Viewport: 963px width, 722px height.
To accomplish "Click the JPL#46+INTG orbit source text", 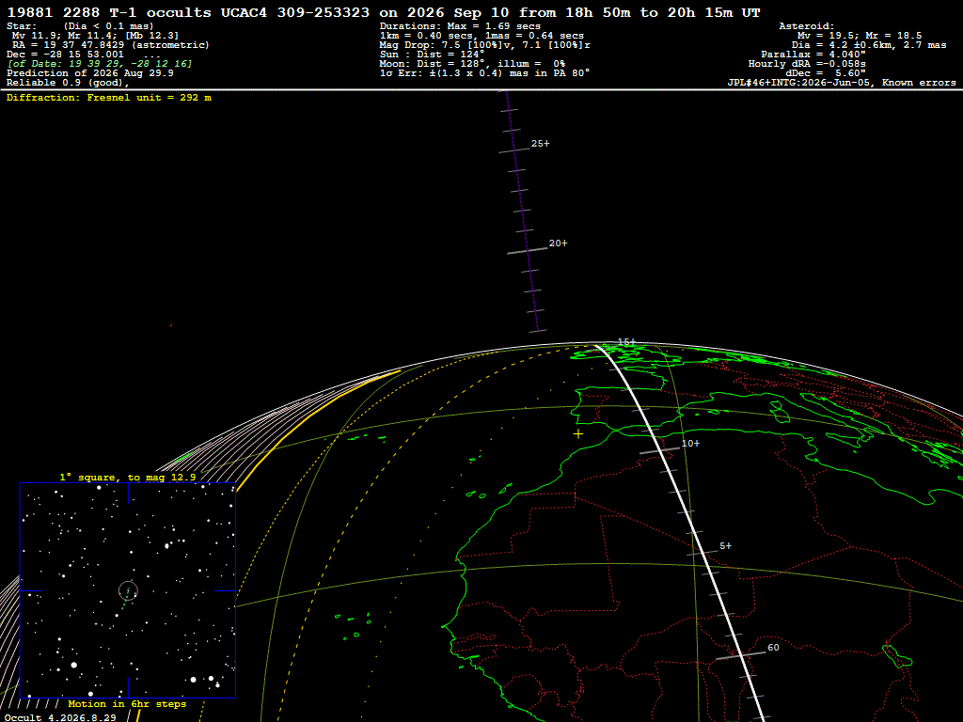I will click(x=842, y=83).
